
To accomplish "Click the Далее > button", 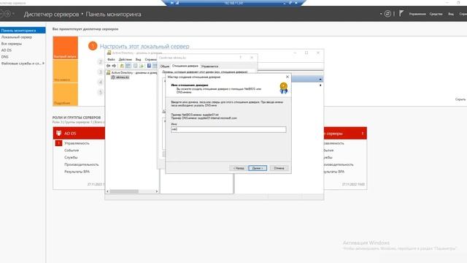I will [258, 168].
